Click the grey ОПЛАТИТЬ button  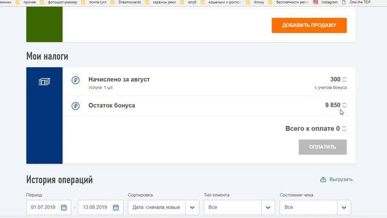point(322,147)
